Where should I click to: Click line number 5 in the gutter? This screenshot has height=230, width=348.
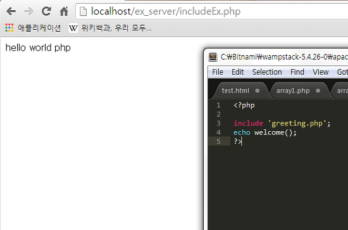coord(219,141)
